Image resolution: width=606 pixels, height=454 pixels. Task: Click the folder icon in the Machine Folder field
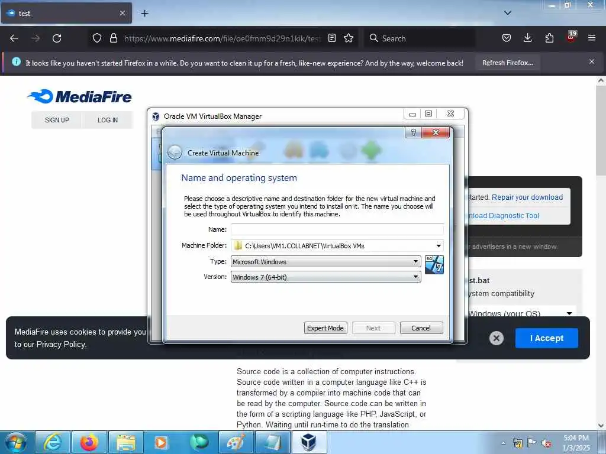click(238, 245)
